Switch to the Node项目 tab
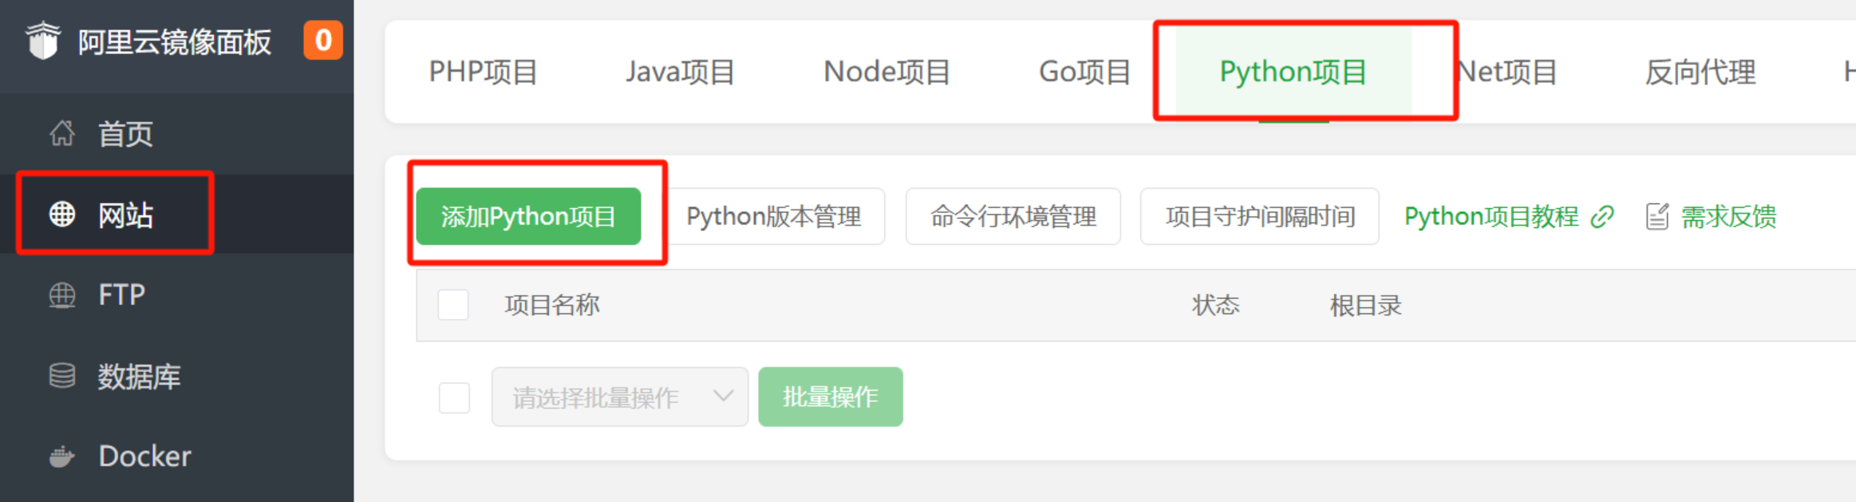 click(887, 73)
